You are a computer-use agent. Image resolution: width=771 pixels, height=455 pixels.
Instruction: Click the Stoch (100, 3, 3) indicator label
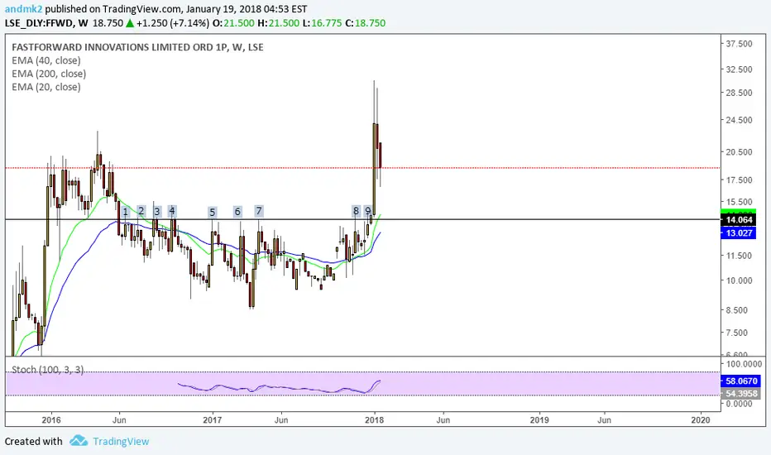click(48, 370)
